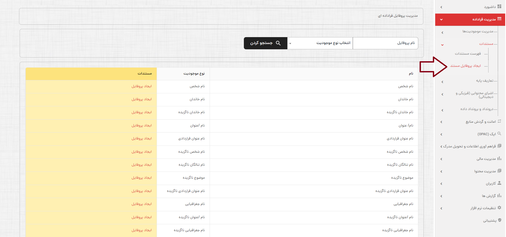Click ایجاد پروفایل link for نام خاندان ناگزیده
This screenshot has width=506, height=237.
pos(142,112)
